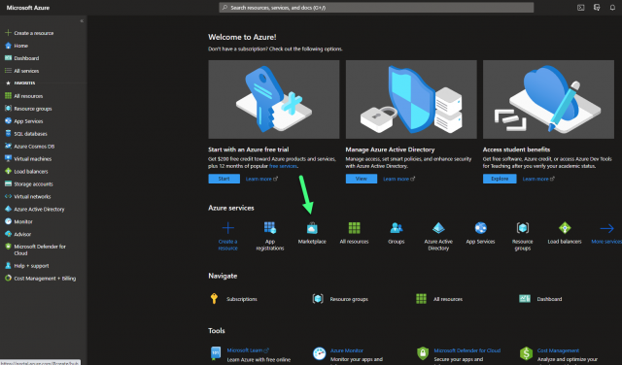
Task: Open the notifications bell icon
Action: 612,8
